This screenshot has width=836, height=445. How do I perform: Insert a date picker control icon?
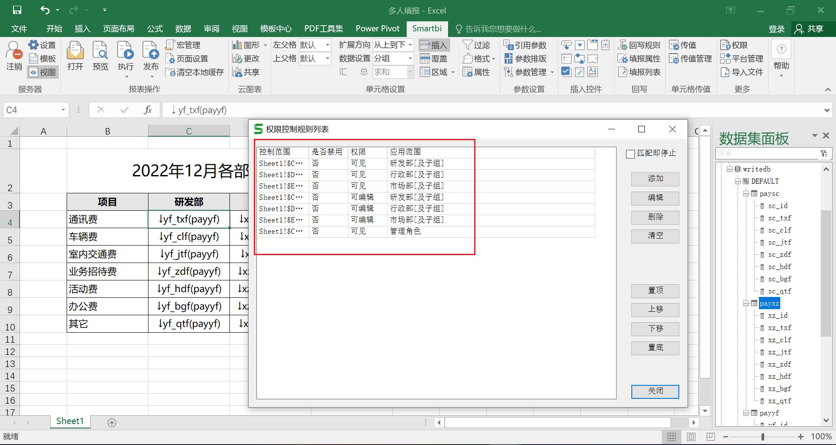606,45
